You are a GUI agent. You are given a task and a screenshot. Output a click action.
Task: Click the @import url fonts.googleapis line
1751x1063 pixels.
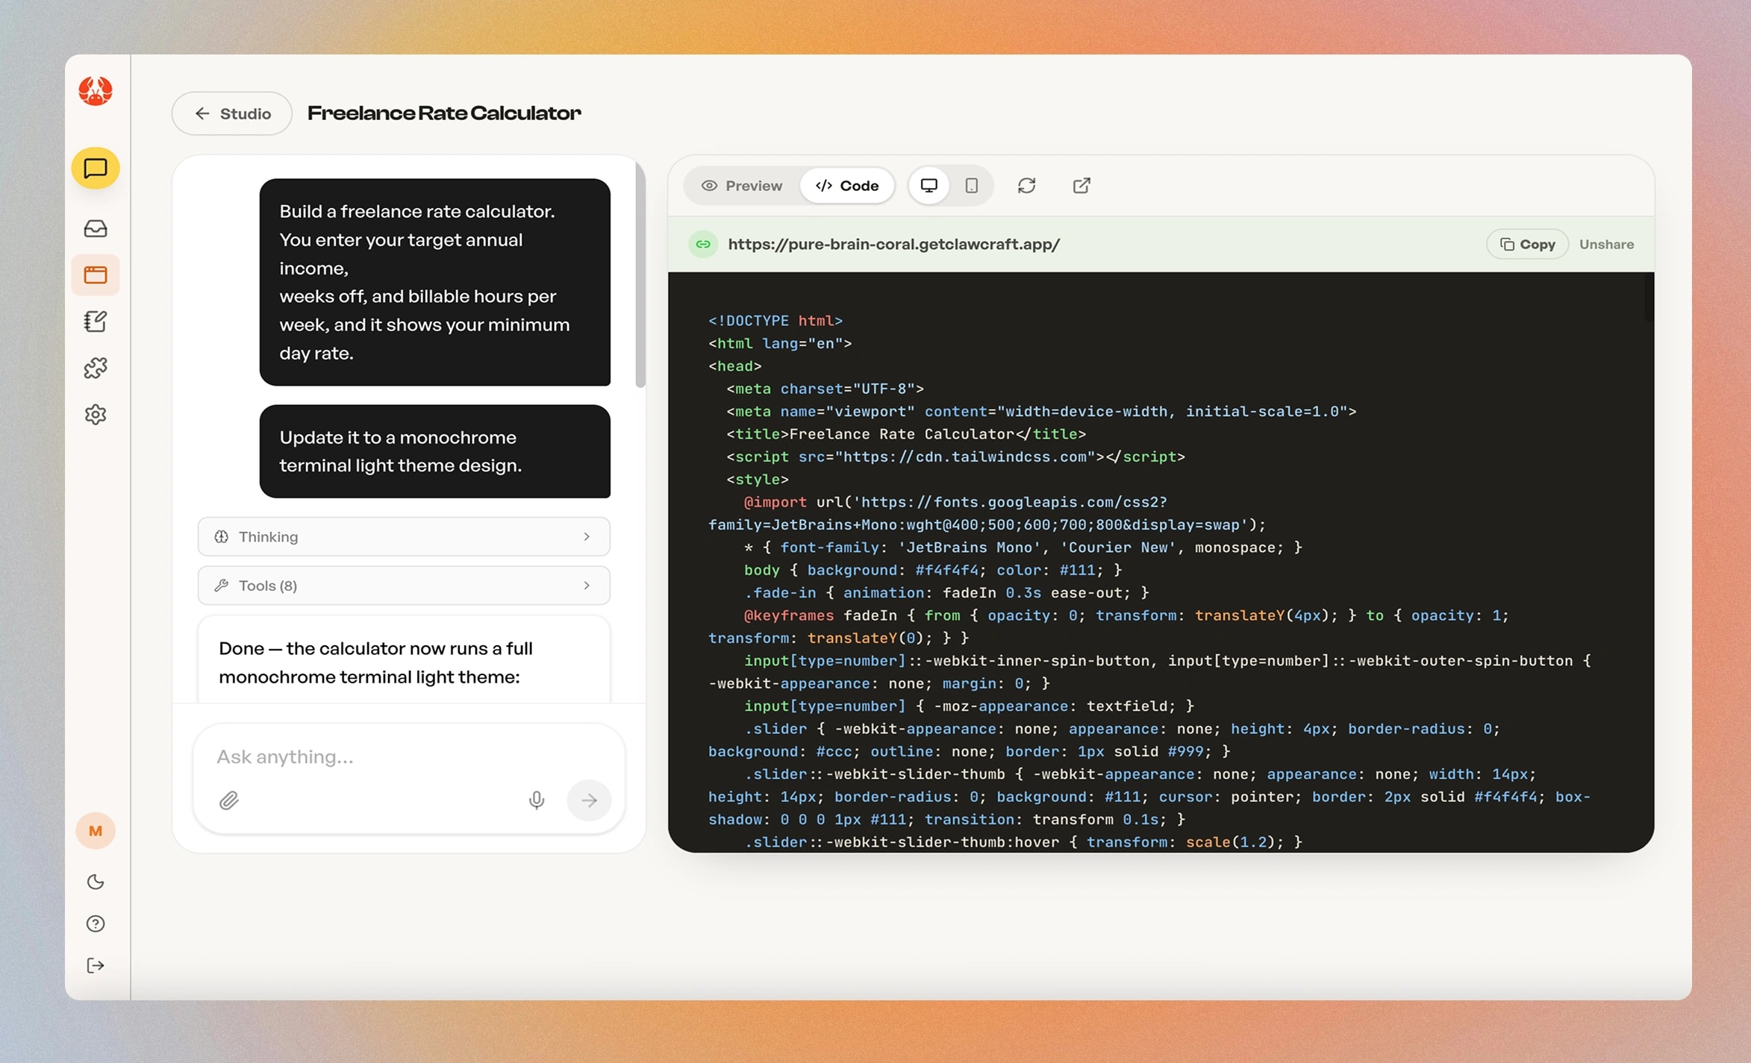point(987,513)
